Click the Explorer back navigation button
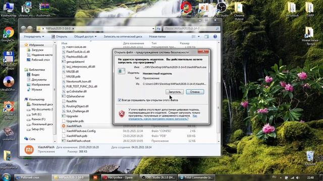Image resolution: width=323 pixels, height=181 pixels. point(23,29)
